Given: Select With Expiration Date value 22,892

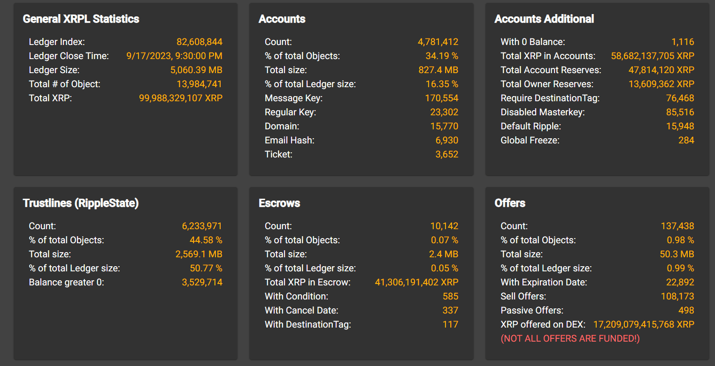Looking at the screenshot, I should point(680,282).
